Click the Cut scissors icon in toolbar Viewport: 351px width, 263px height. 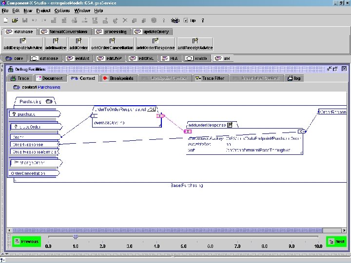pyautogui.click(x=125, y=20)
